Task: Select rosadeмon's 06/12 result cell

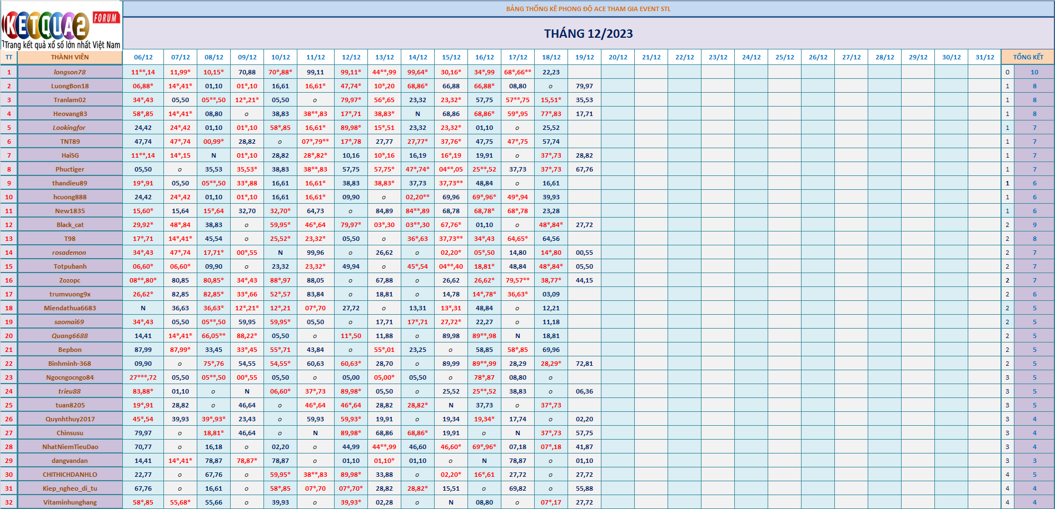Action: click(143, 253)
